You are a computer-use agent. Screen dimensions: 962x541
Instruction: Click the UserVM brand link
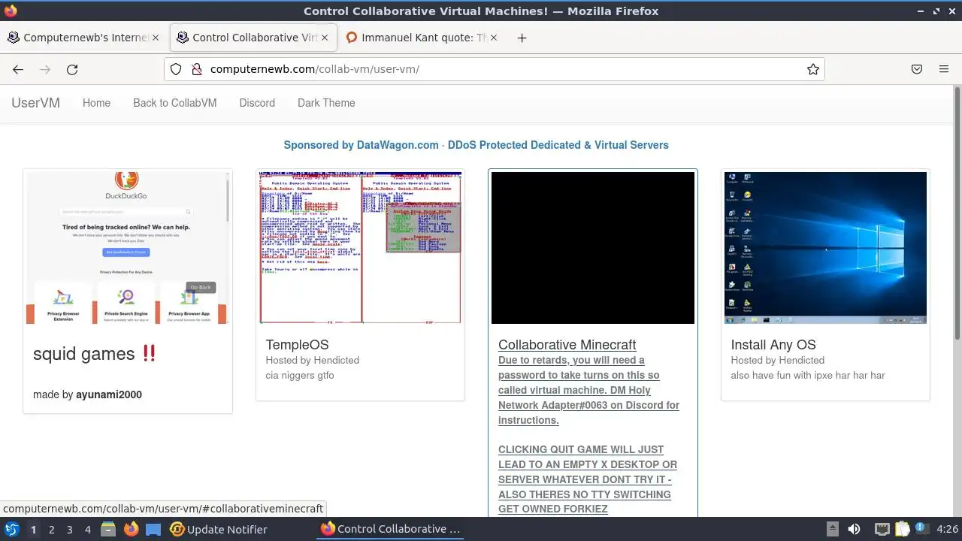point(35,103)
